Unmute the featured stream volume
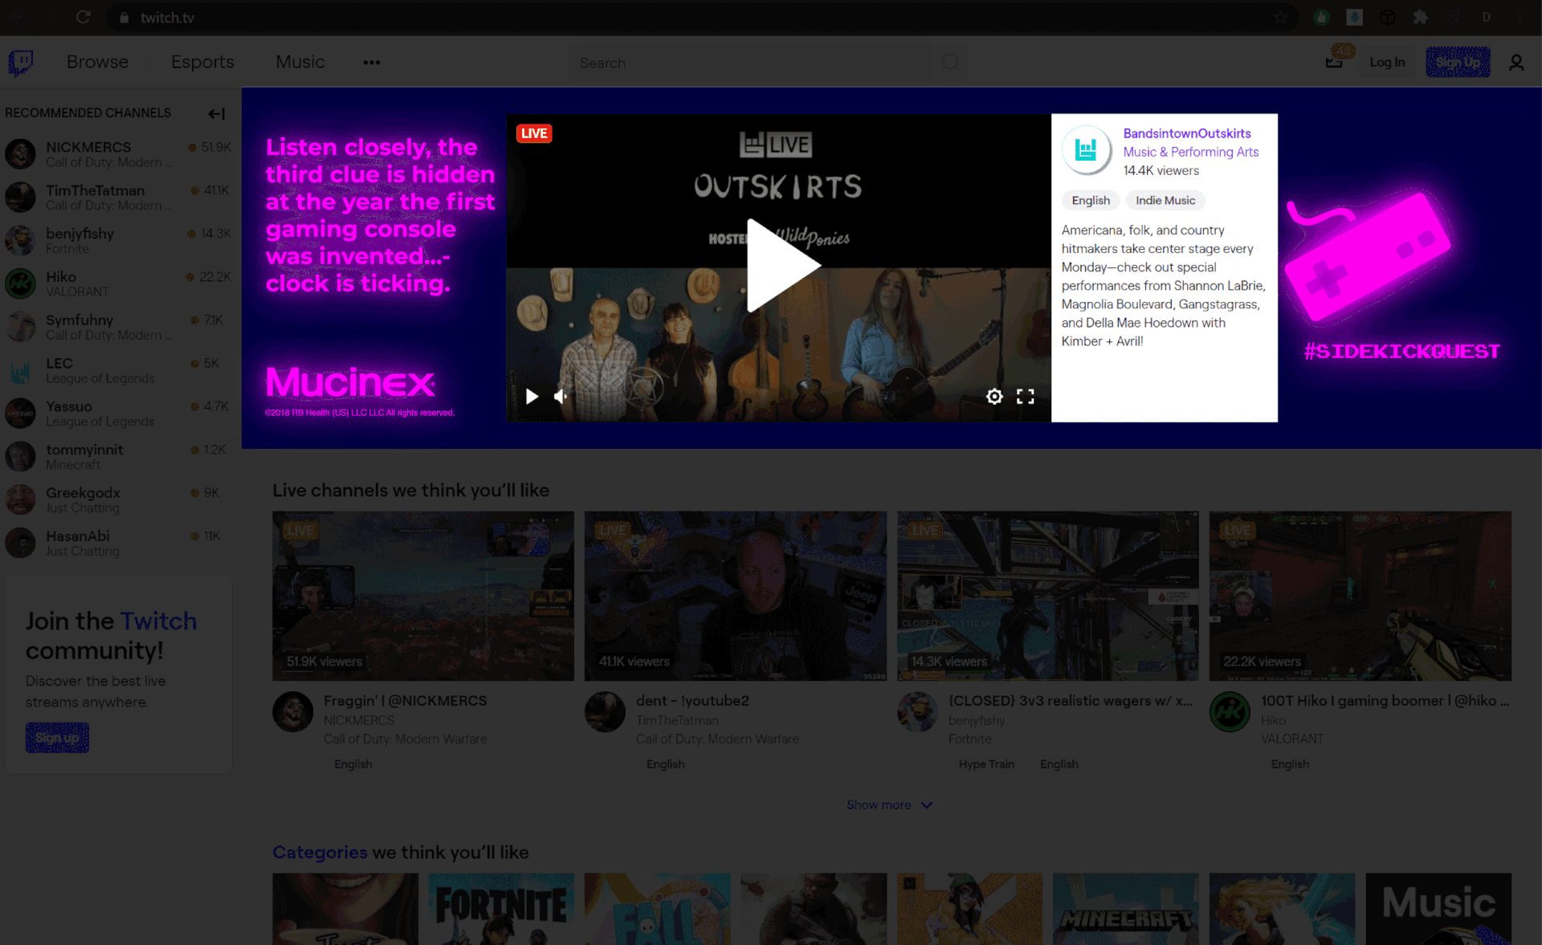This screenshot has height=945, width=1542. 561,397
